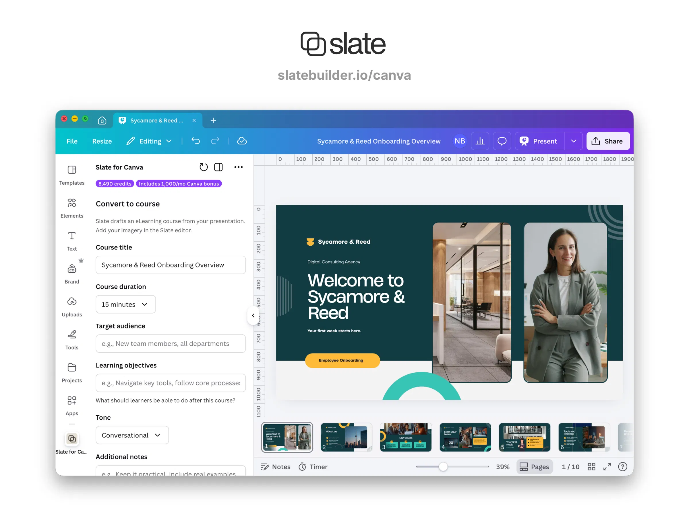Select page 1 thumbnail

pos(287,437)
